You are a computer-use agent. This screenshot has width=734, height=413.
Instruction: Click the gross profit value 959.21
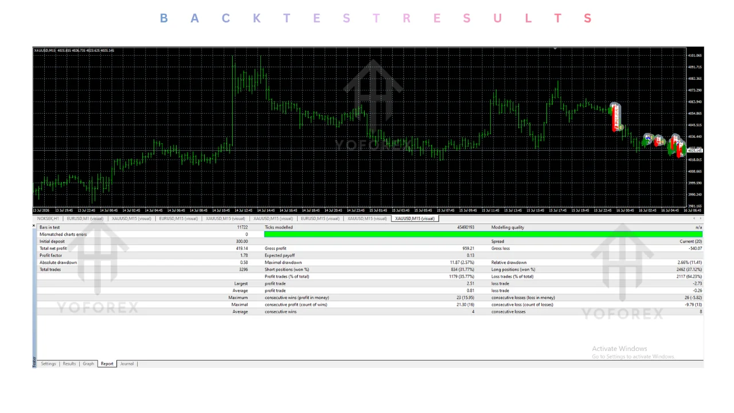tap(468, 248)
